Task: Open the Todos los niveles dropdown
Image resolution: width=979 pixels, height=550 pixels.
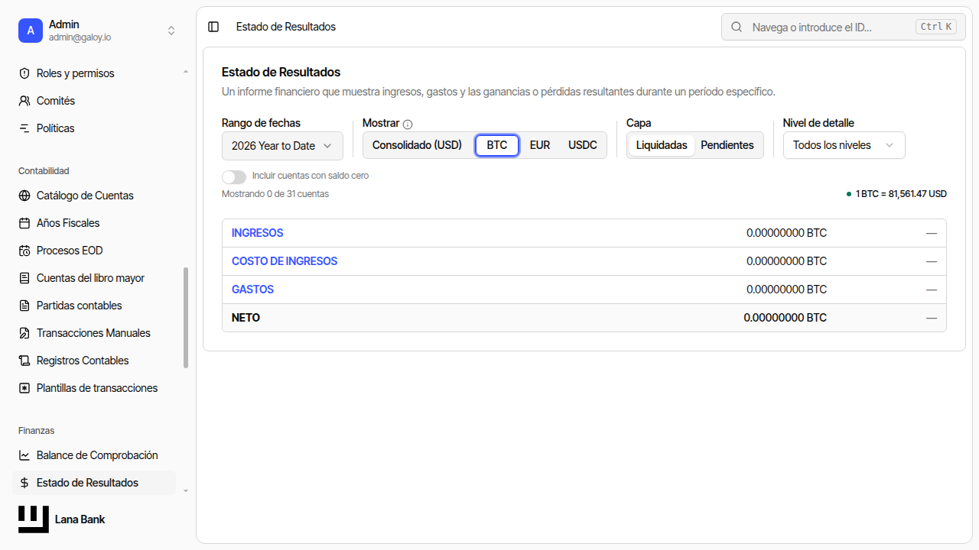Action: coord(844,145)
